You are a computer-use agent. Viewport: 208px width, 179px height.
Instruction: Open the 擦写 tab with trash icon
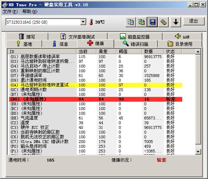coord(27,36)
